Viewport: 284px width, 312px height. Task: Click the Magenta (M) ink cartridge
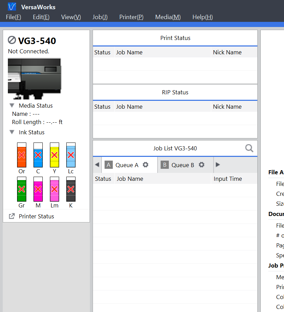coord(38,189)
